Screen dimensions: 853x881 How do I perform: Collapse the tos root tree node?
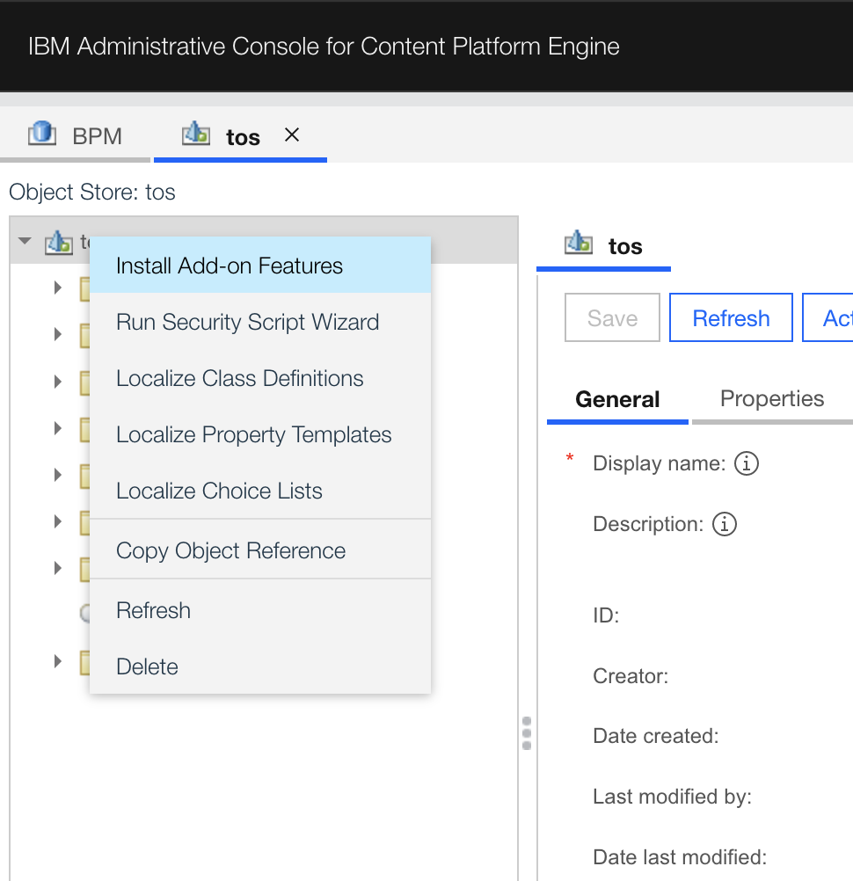pyautogui.click(x=24, y=241)
